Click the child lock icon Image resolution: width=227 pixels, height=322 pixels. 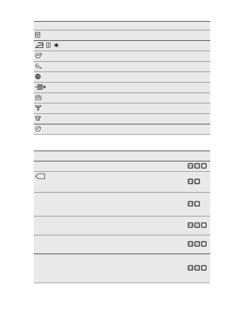[38, 35]
